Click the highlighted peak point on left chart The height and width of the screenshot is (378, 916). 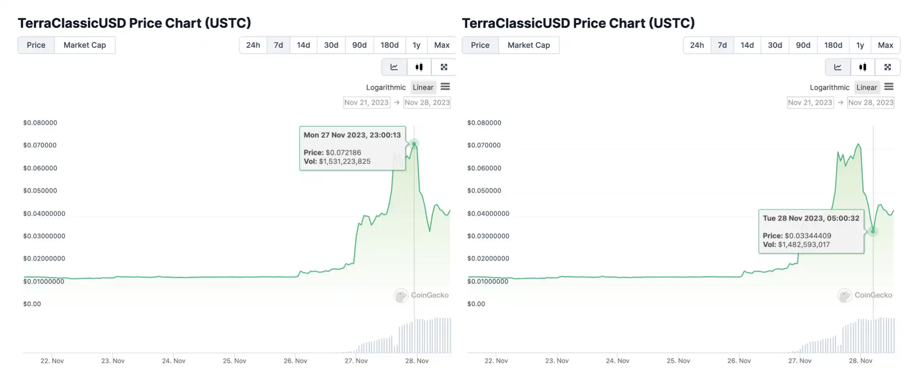pyautogui.click(x=414, y=144)
